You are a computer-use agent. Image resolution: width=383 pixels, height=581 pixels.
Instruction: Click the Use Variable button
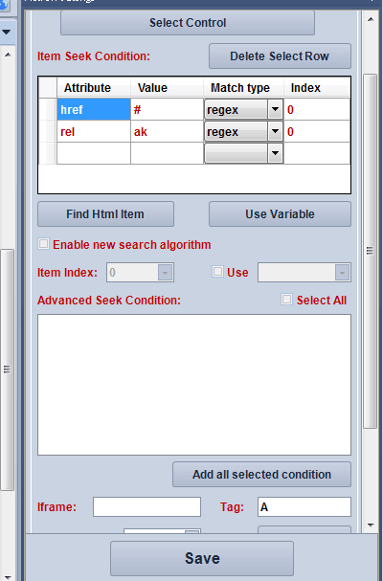coord(280,213)
